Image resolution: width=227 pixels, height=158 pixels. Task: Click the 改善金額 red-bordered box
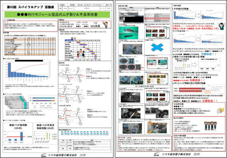(x=199, y=109)
